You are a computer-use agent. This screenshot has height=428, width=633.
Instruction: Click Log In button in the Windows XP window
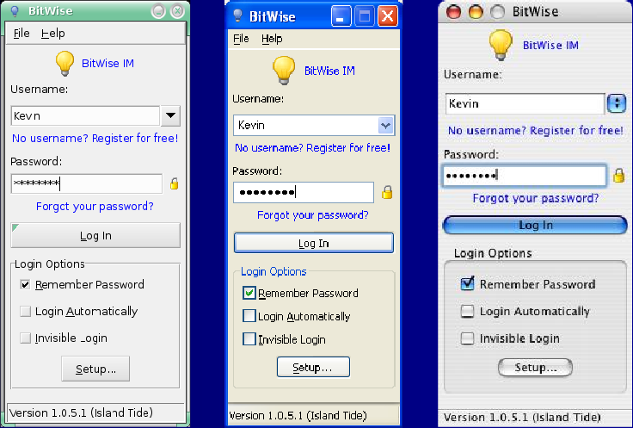[x=314, y=243]
